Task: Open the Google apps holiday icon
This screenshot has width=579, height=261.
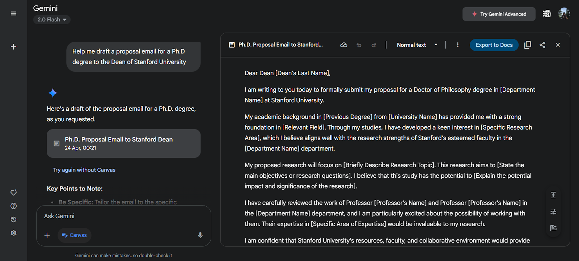Action: pos(547,14)
